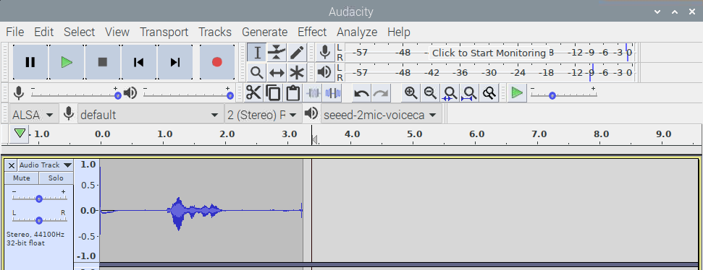Select the Draw pencil tool
The width and height of the screenshot is (703, 270).
tap(296, 53)
